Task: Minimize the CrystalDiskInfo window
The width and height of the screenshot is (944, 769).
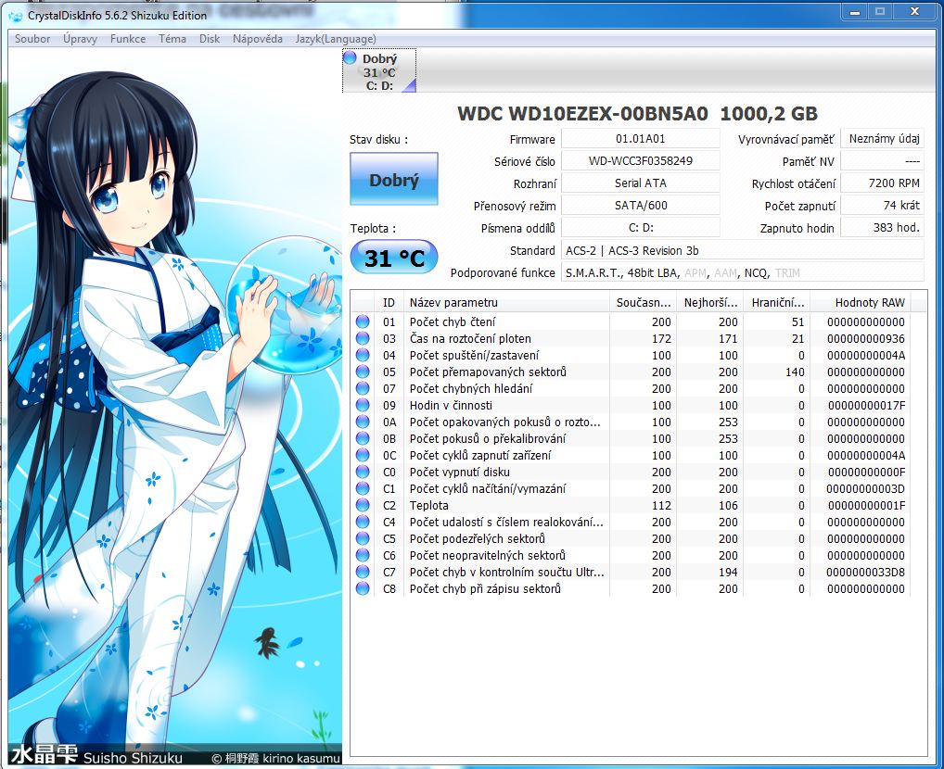Action: (x=854, y=11)
